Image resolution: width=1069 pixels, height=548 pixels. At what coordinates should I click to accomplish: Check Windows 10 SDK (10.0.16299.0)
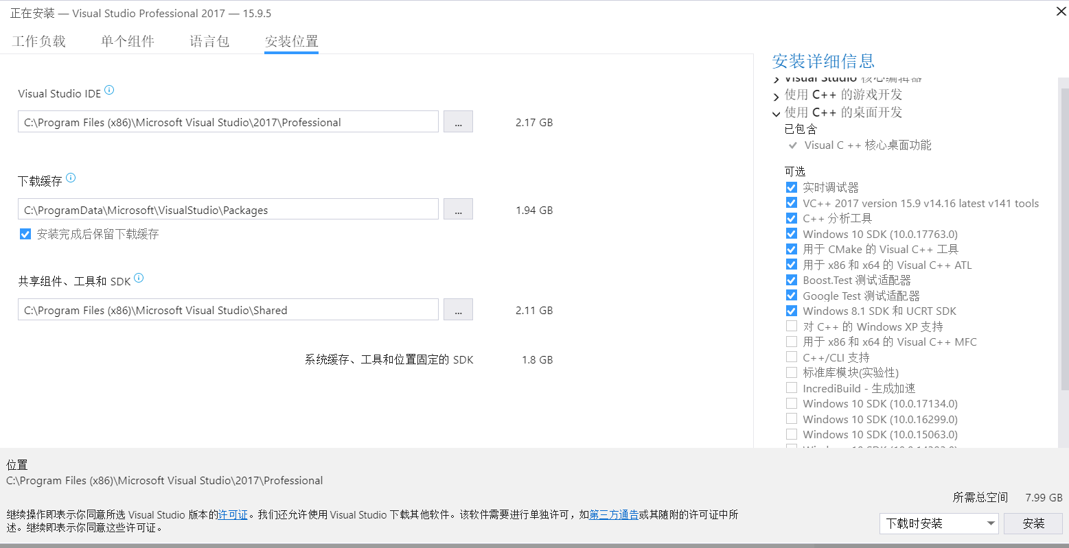pos(792,419)
